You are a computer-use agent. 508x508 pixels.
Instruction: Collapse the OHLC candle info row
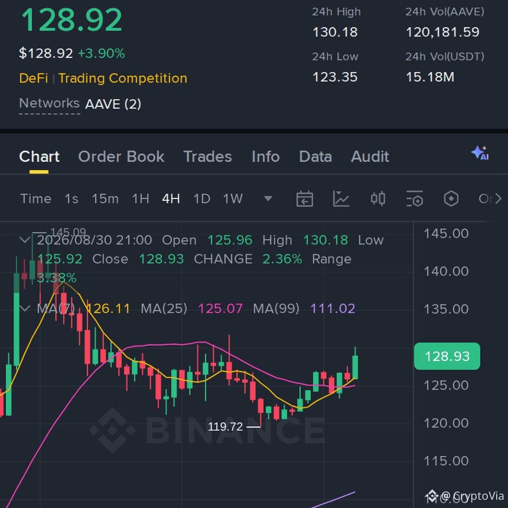(x=25, y=240)
